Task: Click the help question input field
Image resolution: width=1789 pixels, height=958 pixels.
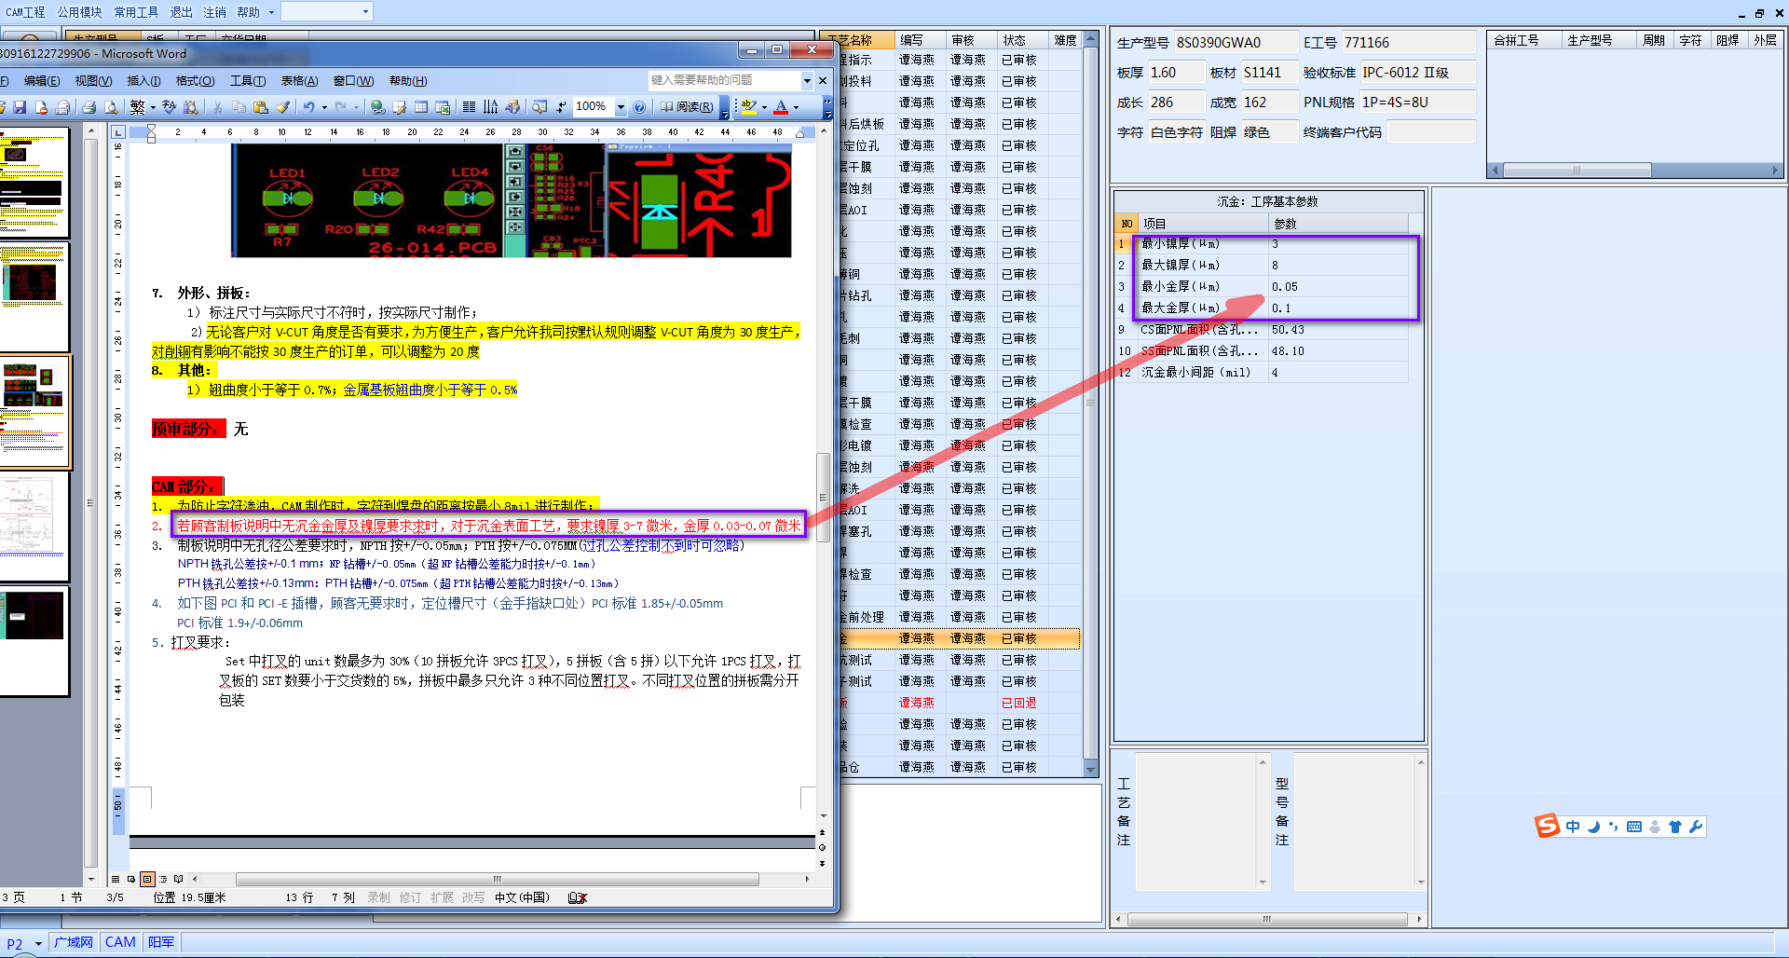Action: [725, 80]
